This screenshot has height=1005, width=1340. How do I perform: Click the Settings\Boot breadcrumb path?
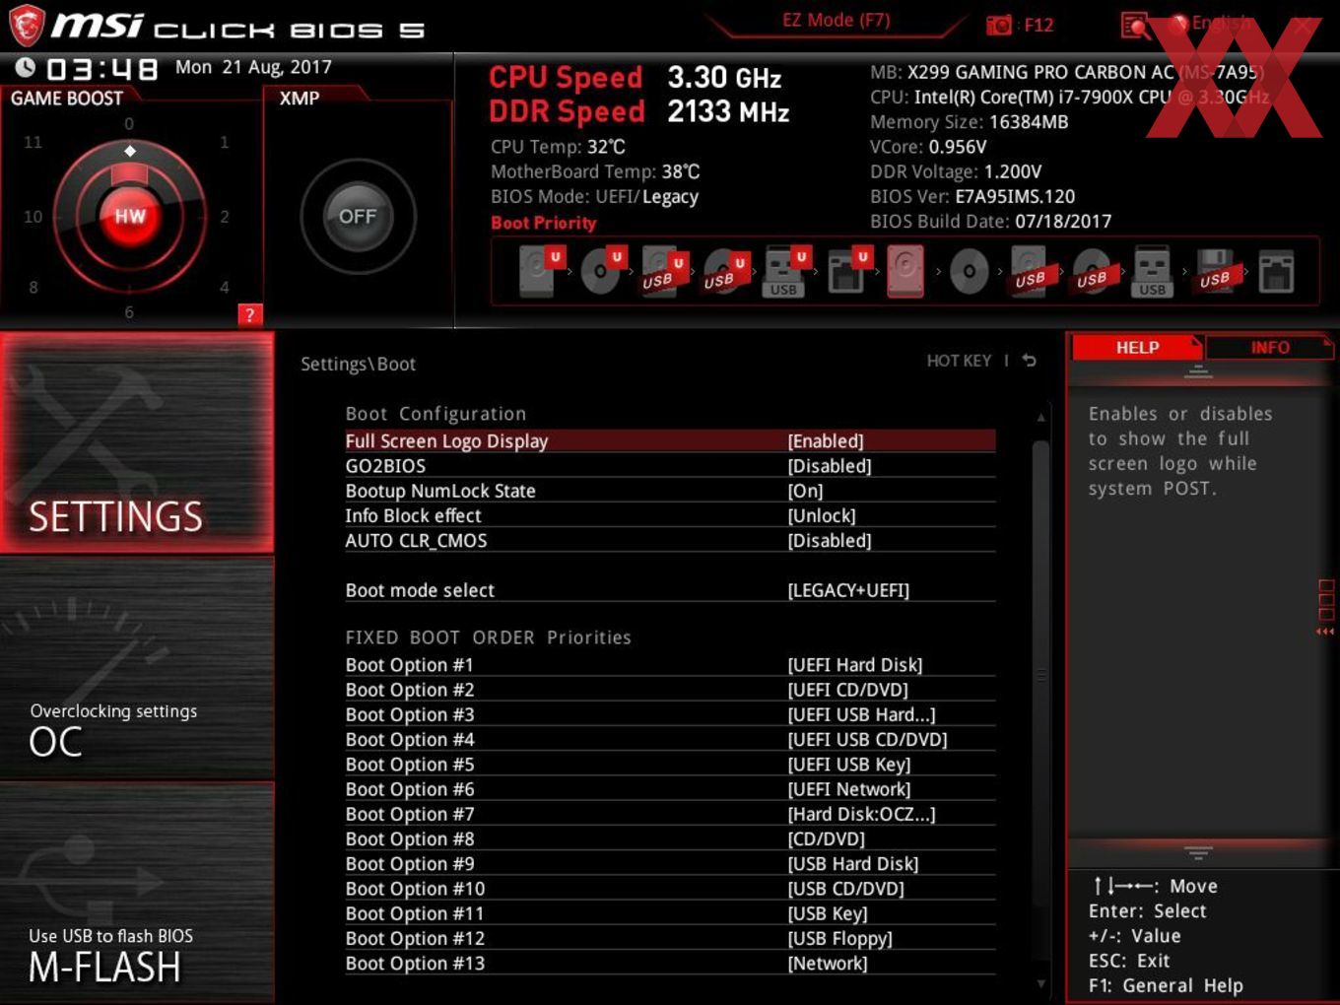tap(358, 364)
